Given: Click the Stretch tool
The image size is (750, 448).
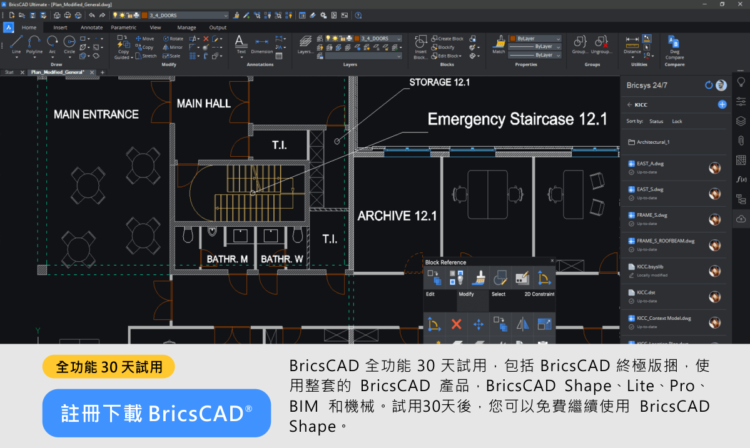Looking at the screenshot, I should point(146,56).
